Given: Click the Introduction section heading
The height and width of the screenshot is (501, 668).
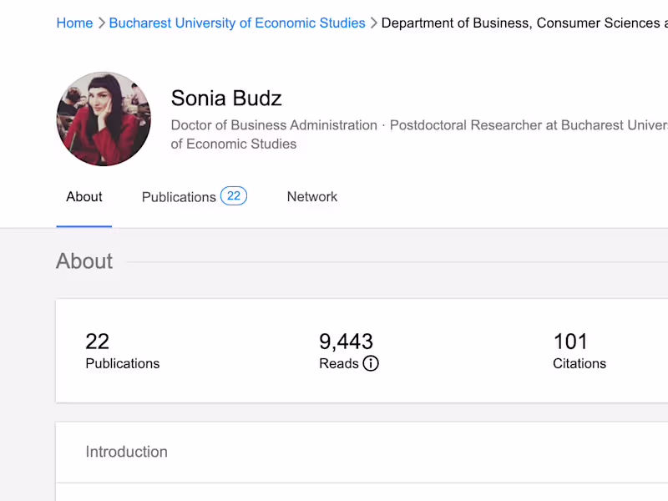Looking at the screenshot, I should (x=127, y=452).
